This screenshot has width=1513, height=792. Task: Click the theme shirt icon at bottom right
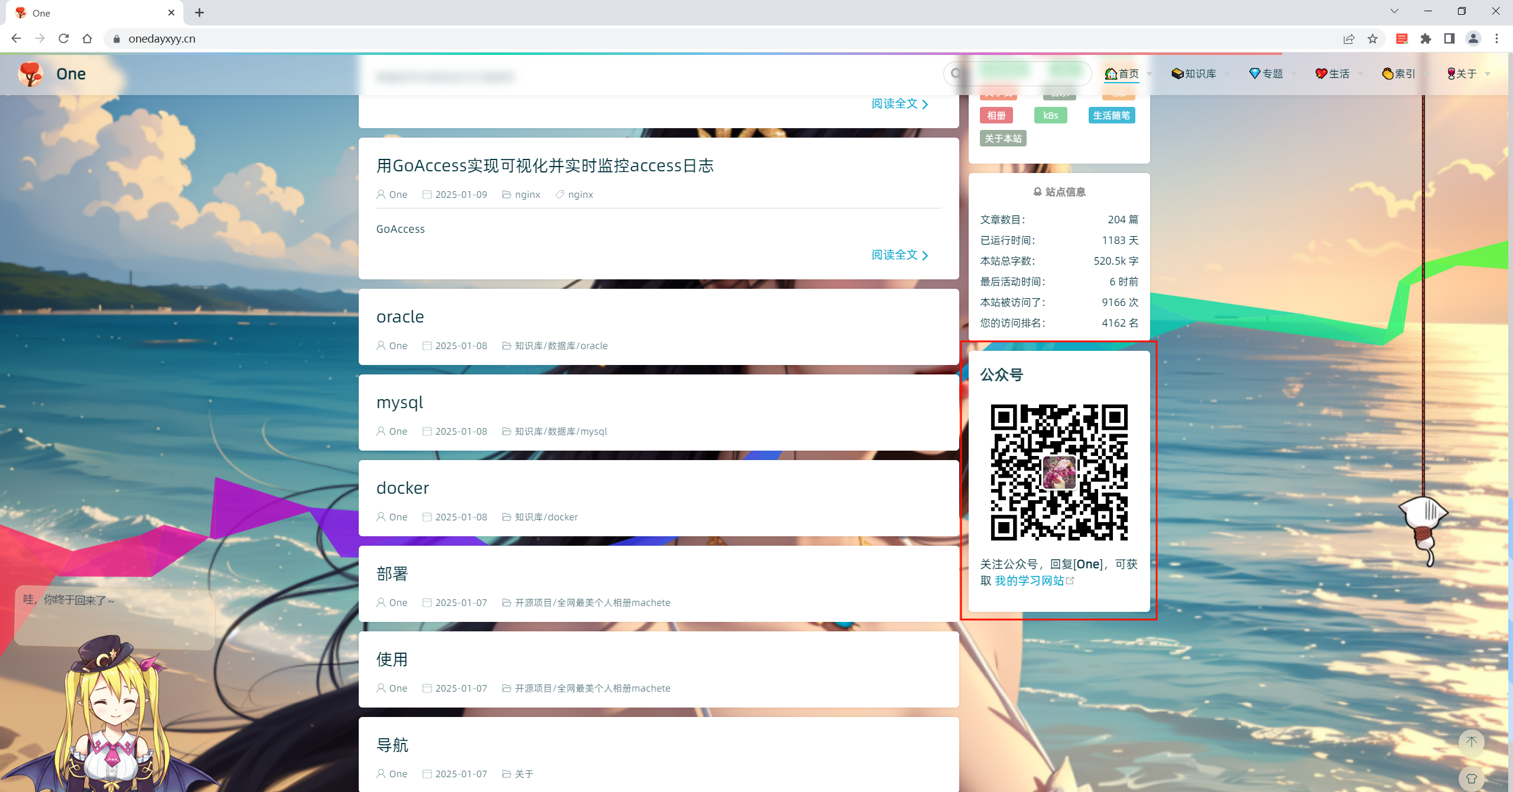coord(1472,778)
